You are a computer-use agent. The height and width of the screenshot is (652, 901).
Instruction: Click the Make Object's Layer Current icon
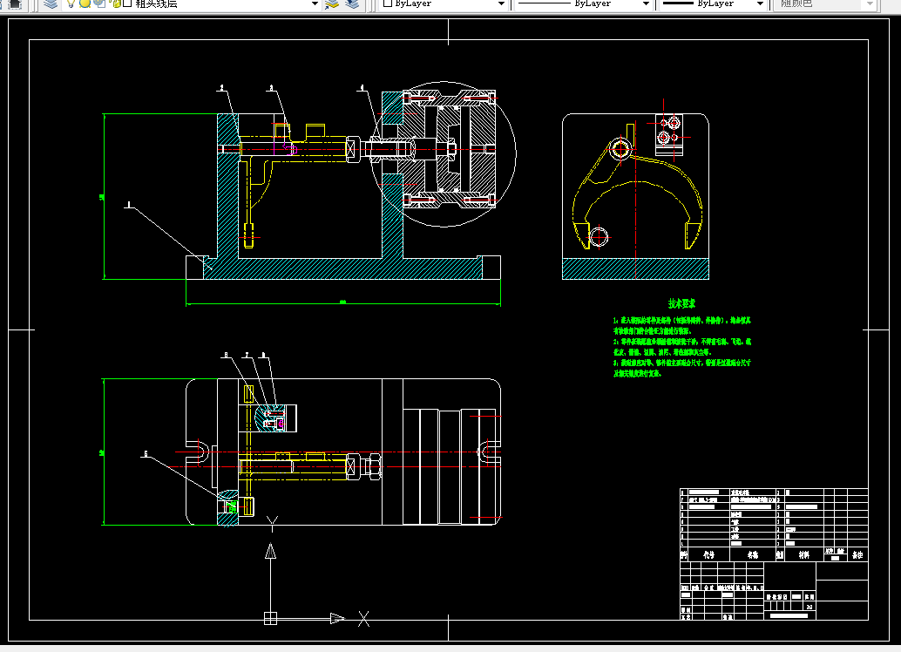click(331, 3)
